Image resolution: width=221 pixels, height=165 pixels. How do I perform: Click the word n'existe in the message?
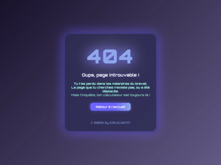121,88
